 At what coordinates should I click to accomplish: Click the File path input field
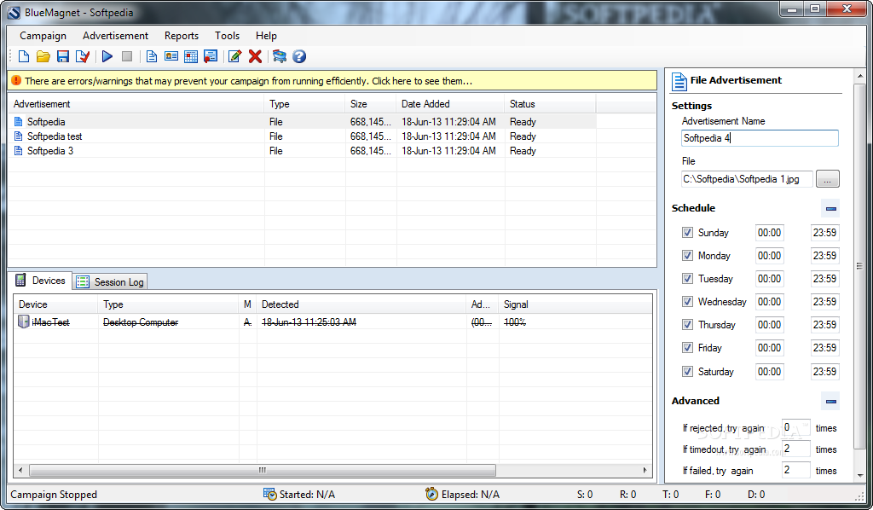coord(747,179)
